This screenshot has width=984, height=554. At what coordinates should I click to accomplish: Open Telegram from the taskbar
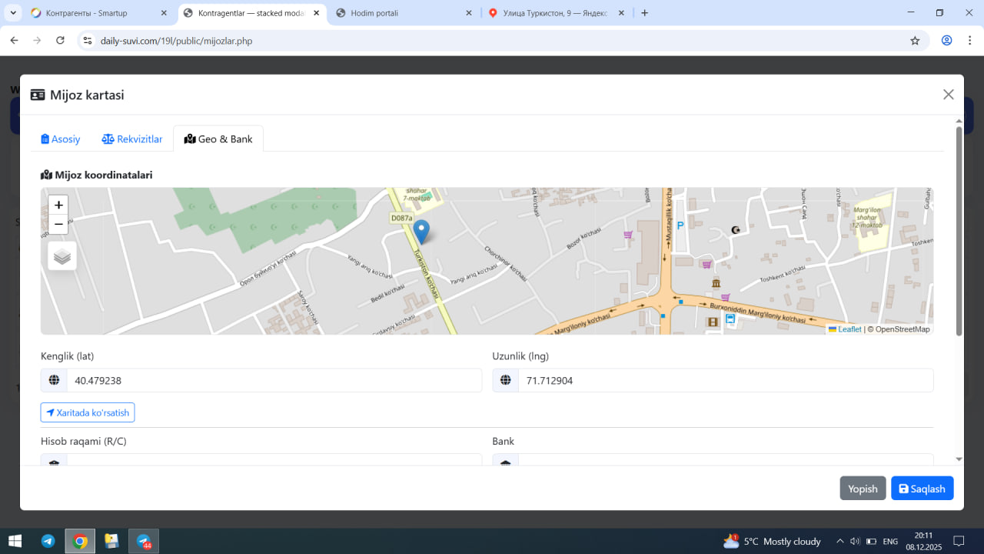[48, 541]
